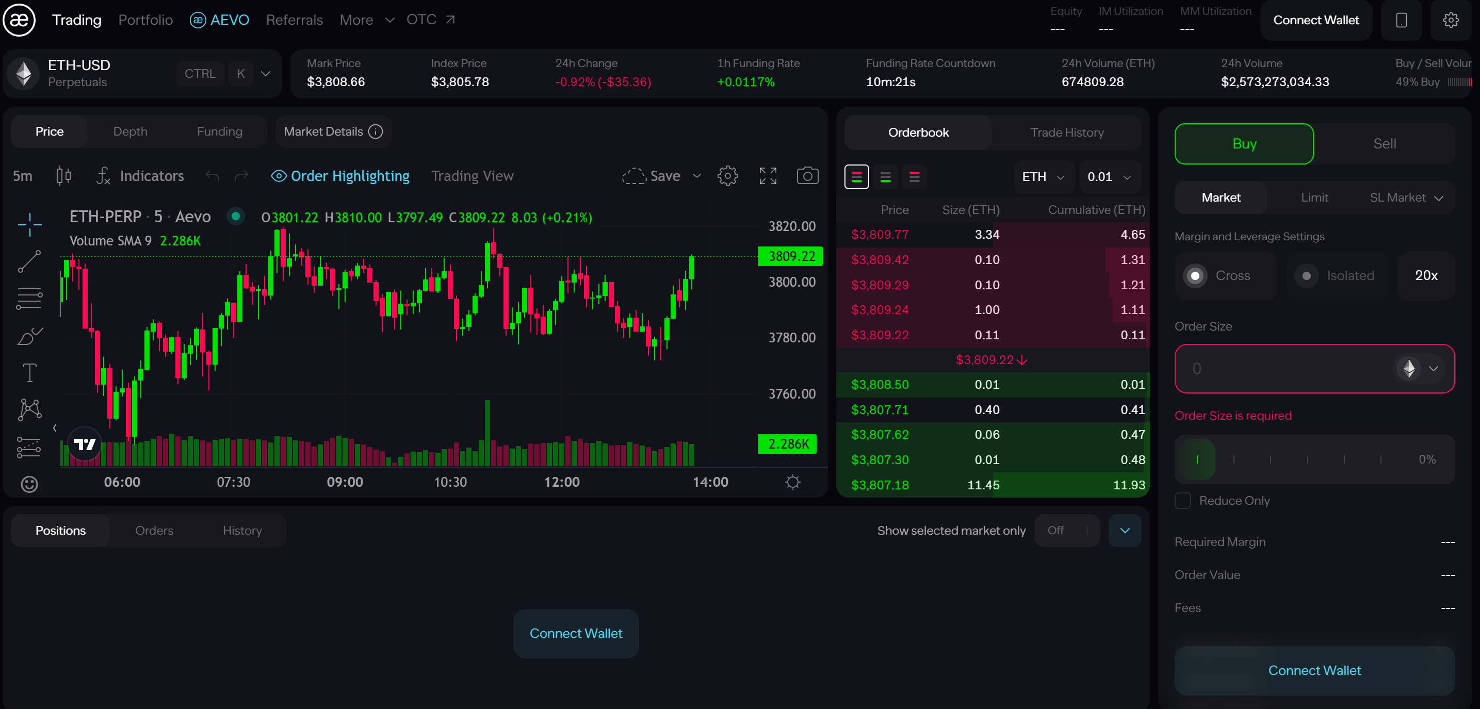Enter fullscreen chart mode
The image size is (1480, 709).
click(768, 176)
